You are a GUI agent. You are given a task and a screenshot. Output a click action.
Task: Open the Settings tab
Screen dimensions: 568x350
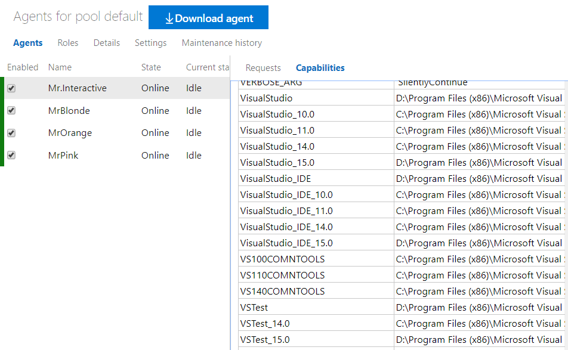point(151,43)
